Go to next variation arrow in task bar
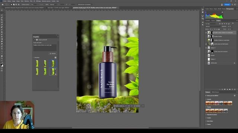 point(132,106)
